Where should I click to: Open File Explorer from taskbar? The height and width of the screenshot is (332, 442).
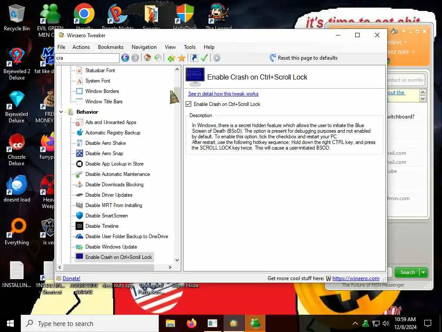pyautogui.click(x=170, y=323)
